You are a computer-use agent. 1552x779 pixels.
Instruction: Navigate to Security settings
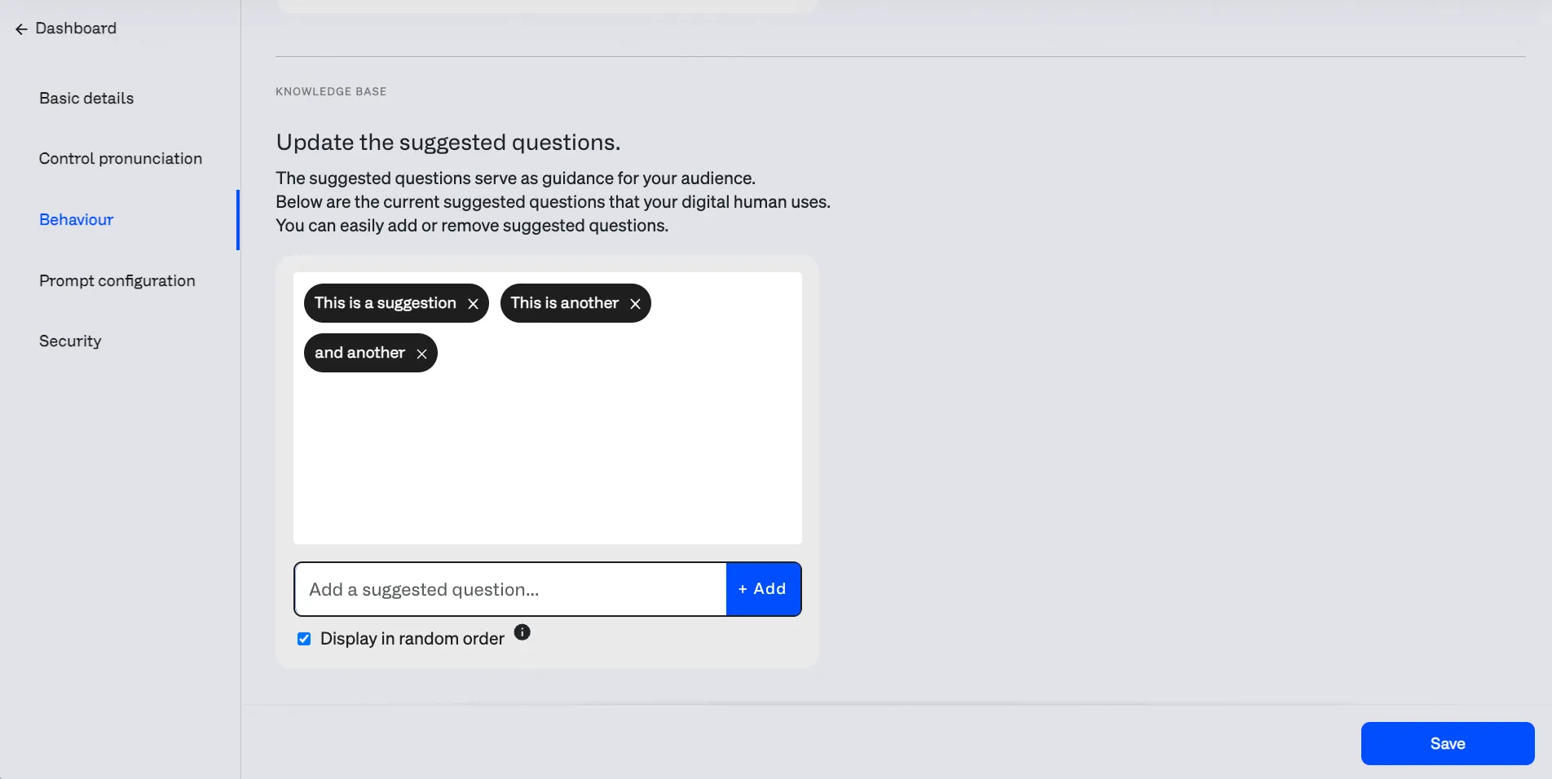[x=70, y=341]
